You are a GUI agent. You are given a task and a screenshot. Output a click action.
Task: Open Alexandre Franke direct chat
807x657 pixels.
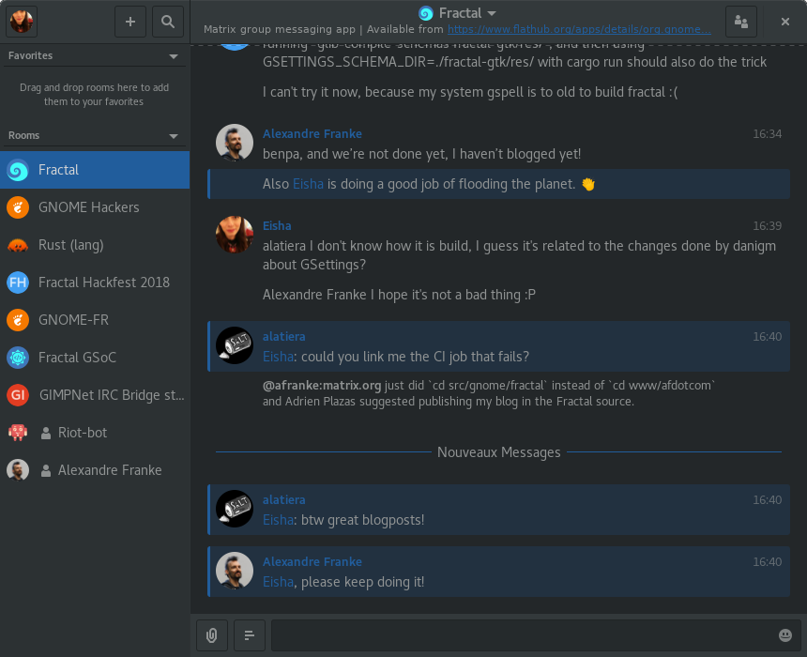click(109, 470)
